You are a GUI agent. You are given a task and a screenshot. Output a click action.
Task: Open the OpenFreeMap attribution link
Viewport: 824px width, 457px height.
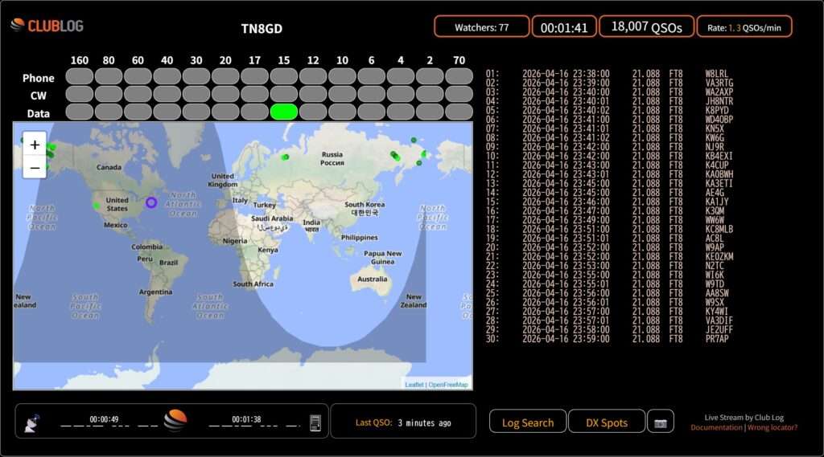click(448, 385)
